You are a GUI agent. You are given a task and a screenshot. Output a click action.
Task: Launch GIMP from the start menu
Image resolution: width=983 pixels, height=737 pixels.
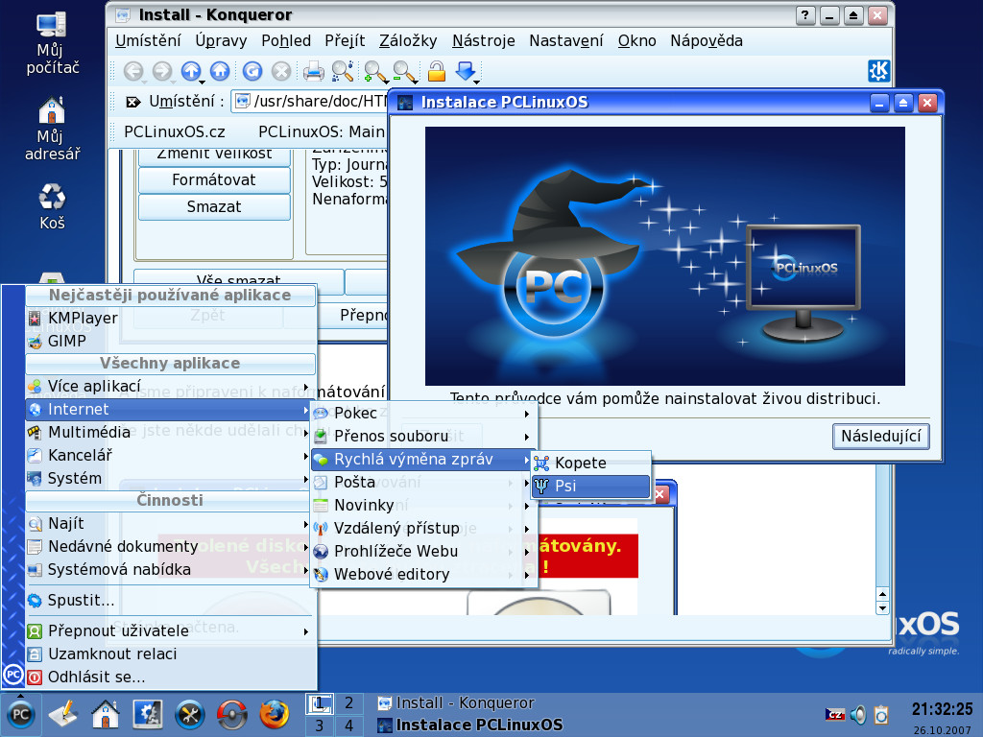(x=171, y=342)
